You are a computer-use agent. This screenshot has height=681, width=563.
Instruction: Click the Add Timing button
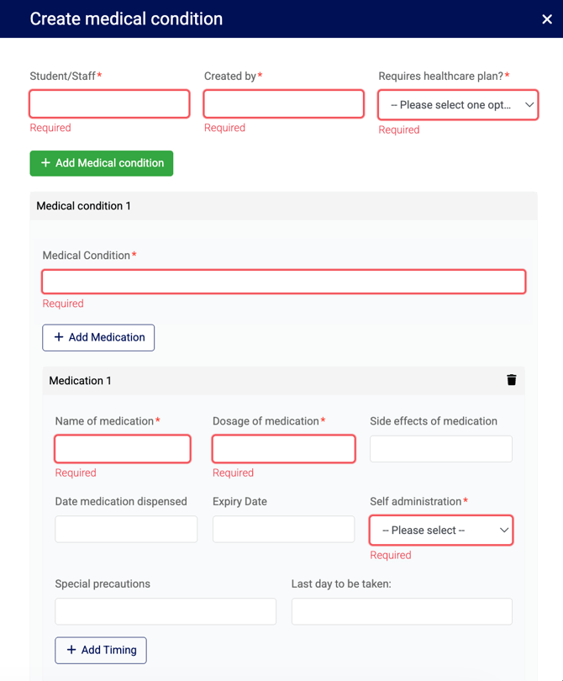[x=101, y=650]
